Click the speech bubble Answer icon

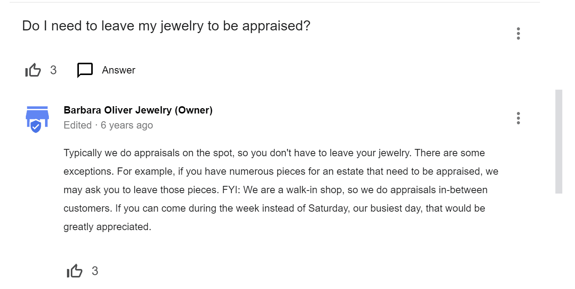pos(85,70)
